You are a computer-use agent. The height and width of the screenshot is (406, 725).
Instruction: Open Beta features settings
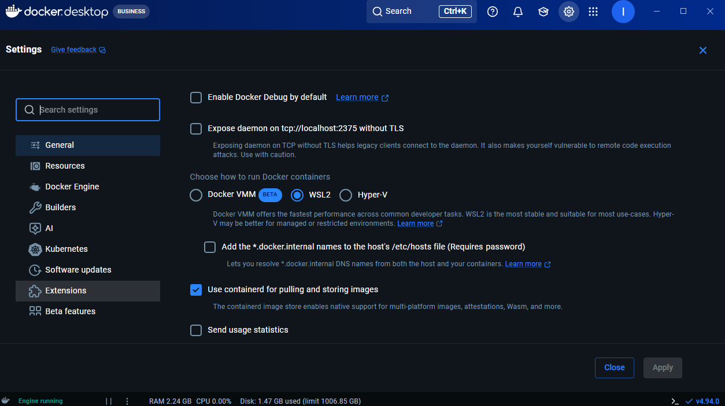click(88, 311)
